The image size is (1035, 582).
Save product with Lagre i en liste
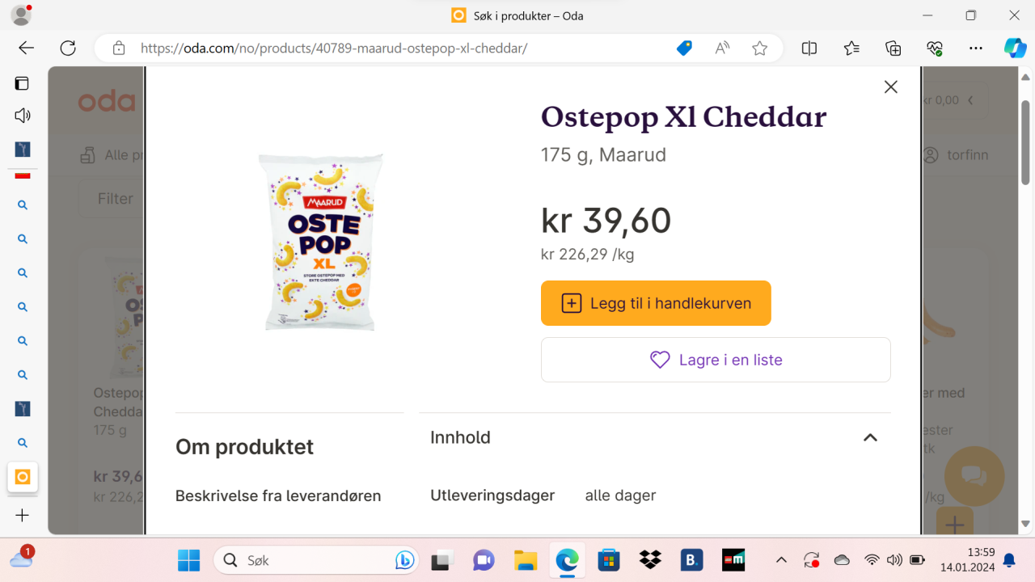pos(716,360)
